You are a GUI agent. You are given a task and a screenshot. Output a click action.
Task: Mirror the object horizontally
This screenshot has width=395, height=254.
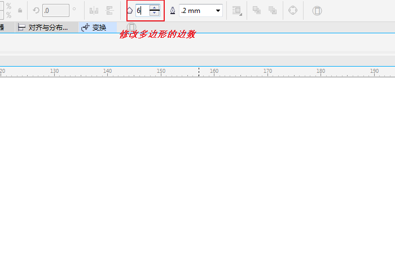94,11
